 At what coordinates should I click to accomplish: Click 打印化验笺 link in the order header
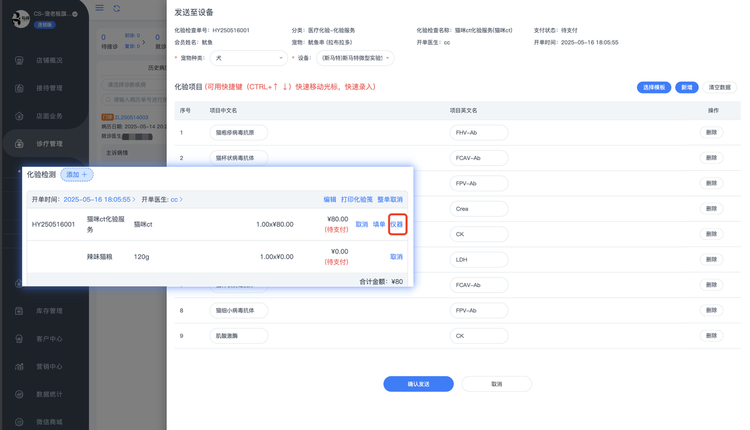(x=357, y=199)
